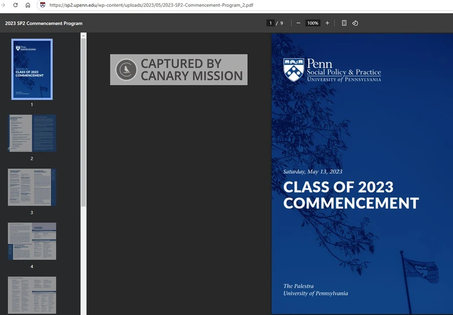Go to browser home page
The height and width of the screenshot is (315, 453).
coord(28,5)
